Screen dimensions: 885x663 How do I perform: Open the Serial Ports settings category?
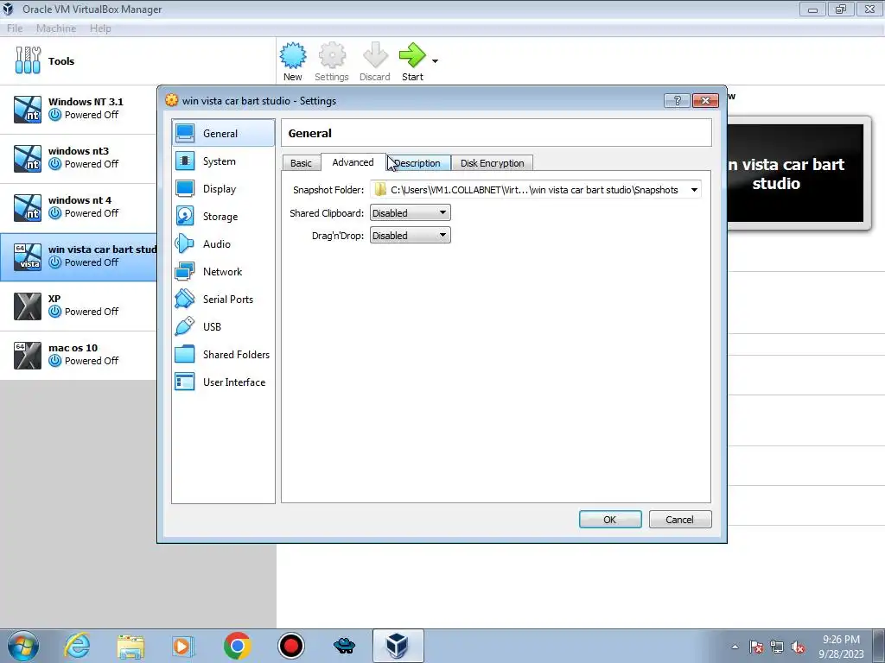(x=224, y=299)
